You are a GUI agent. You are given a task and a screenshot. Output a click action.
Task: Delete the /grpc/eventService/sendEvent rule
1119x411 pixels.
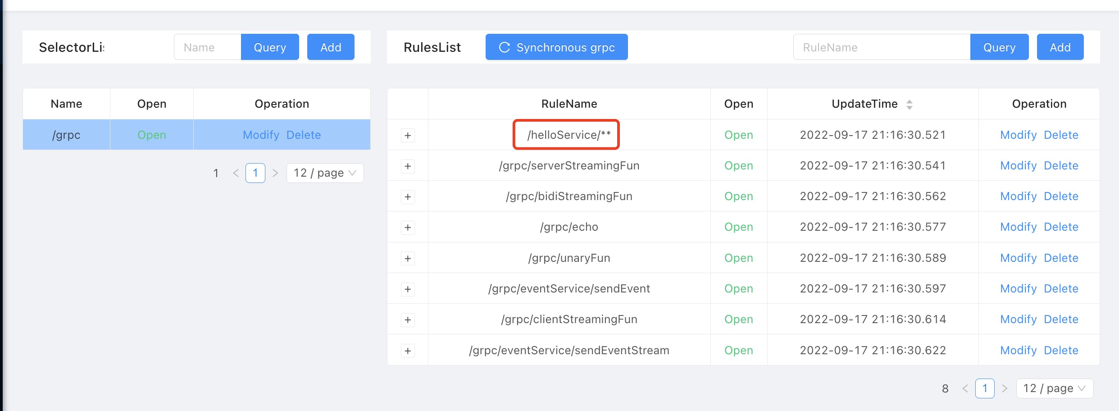(1061, 288)
